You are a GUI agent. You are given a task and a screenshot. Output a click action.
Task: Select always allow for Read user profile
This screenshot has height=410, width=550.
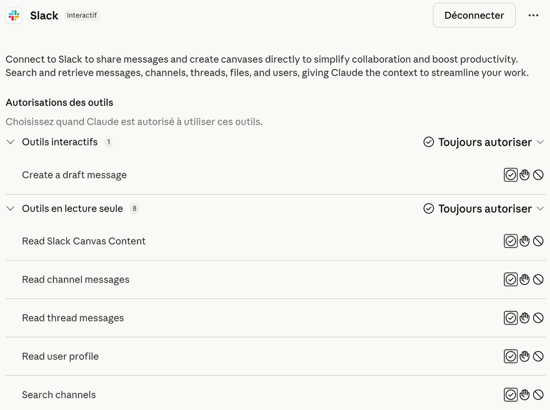click(x=511, y=356)
